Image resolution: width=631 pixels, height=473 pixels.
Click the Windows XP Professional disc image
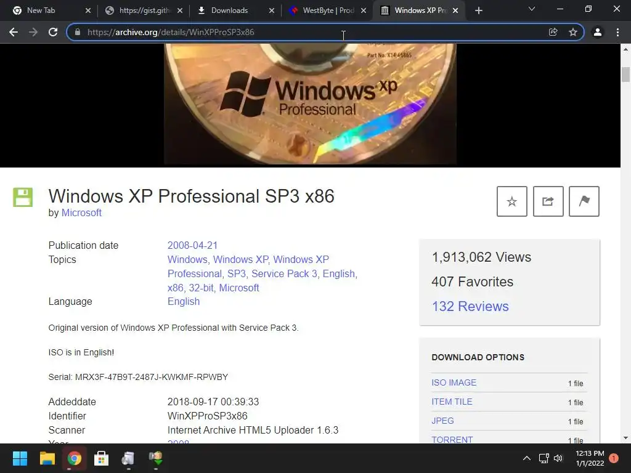pos(311,104)
